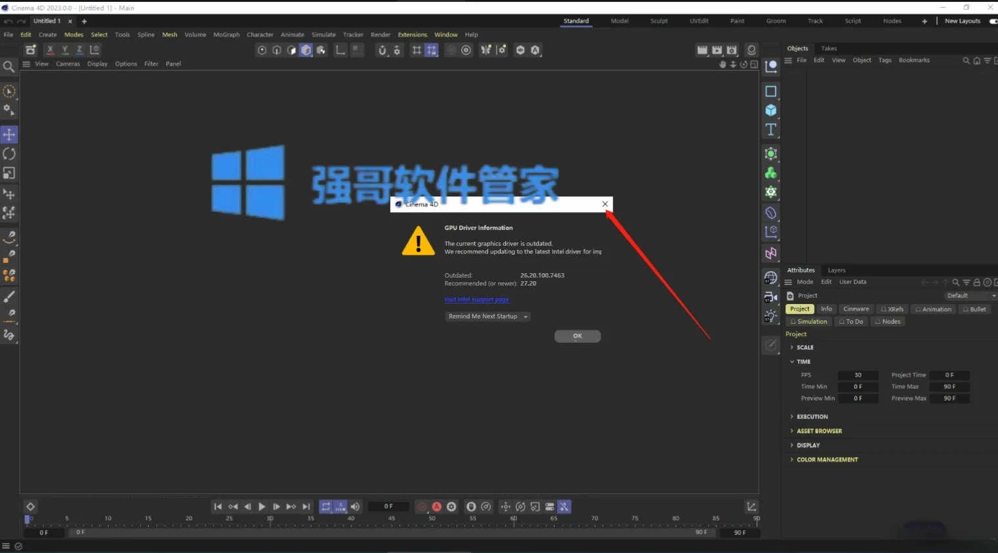Screen dimensions: 998x553
Task: Open the timeline dope sheet graph icon
Action: click(x=751, y=506)
